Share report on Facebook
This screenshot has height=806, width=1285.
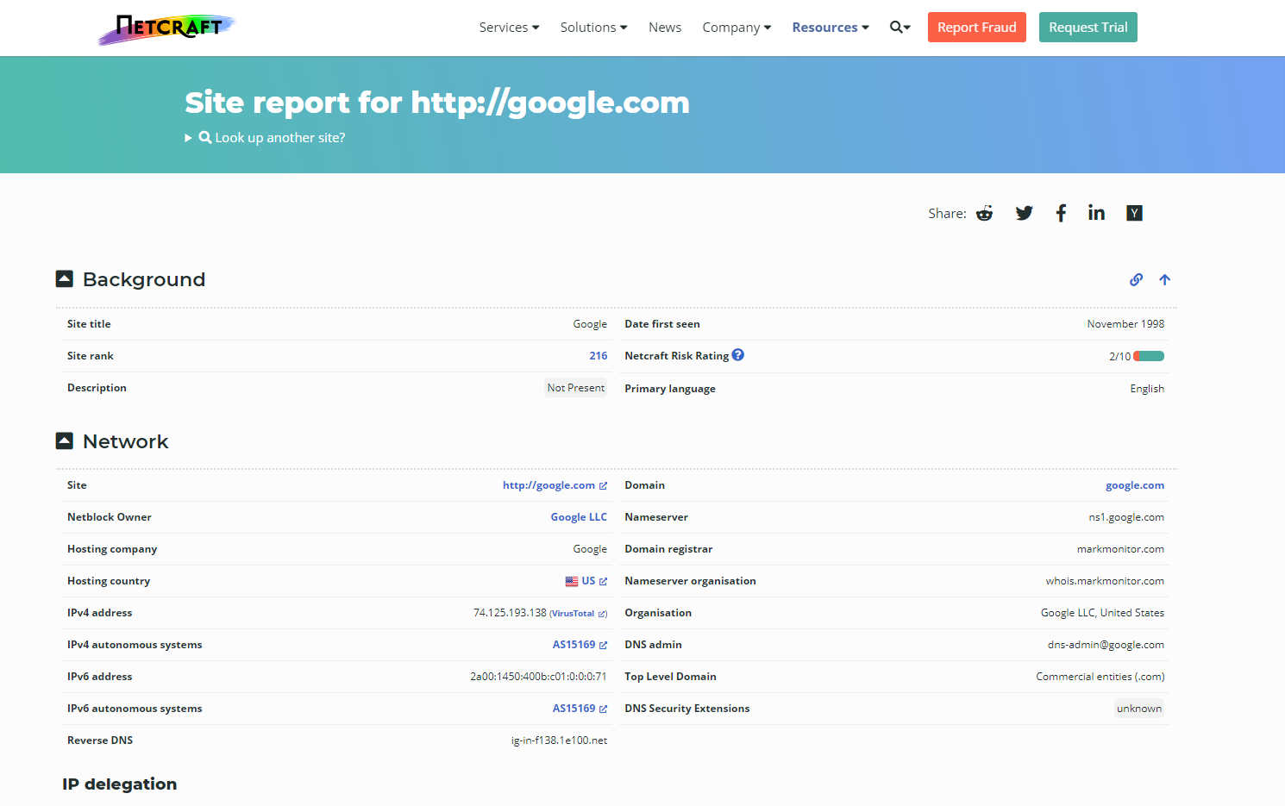click(1061, 214)
